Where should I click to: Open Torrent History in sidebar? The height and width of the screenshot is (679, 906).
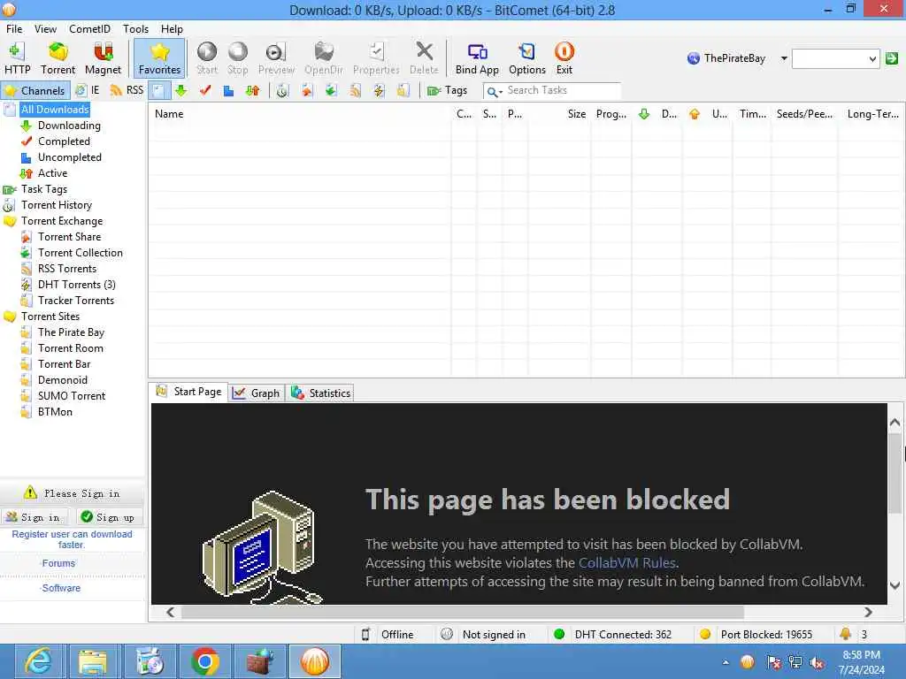[x=57, y=205]
